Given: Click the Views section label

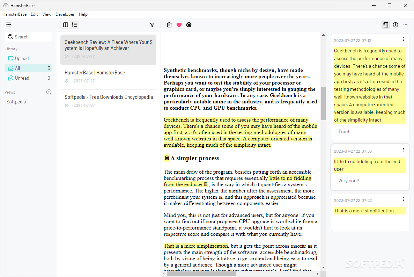Looking at the screenshot, I should point(10,92).
